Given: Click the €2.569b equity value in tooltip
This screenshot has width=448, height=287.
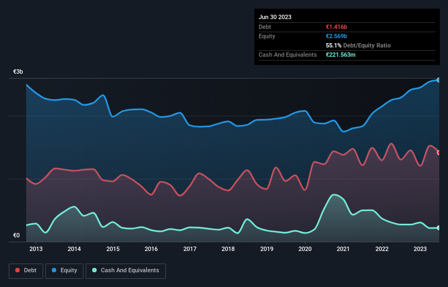Looking at the screenshot, I should coord(336,36).
